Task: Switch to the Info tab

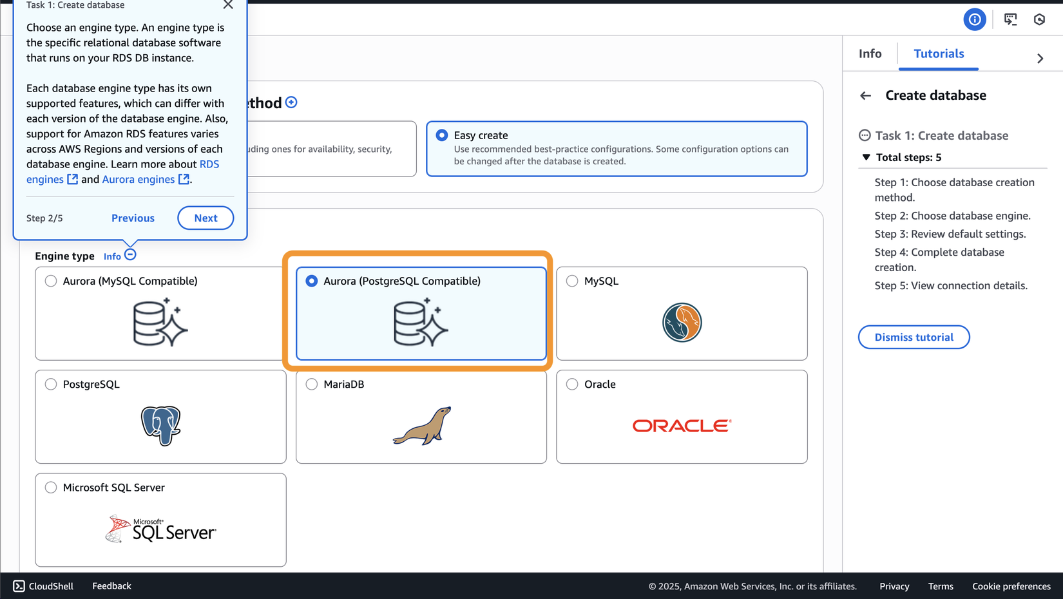Action: (x=870, y=54)
